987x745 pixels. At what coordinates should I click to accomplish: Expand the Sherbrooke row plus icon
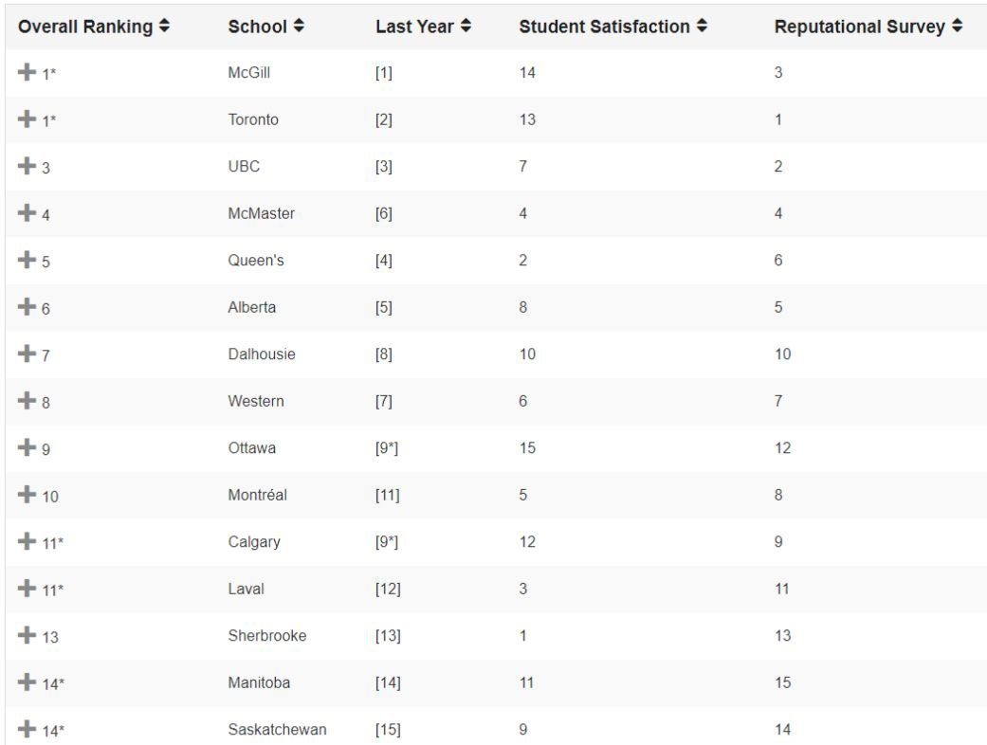coord(27,635)
